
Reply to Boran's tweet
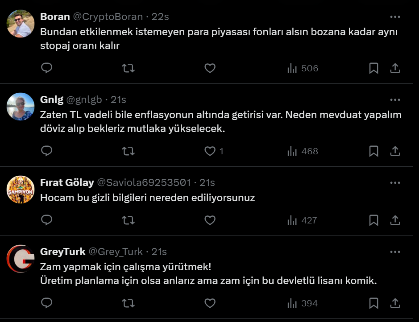[47, 68]
